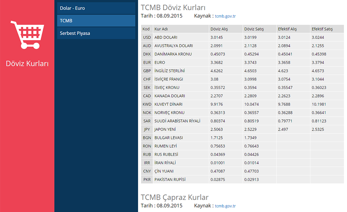Select the JPY code cell
This screenshot has height=212, width=347.
[x=147, y=130]
